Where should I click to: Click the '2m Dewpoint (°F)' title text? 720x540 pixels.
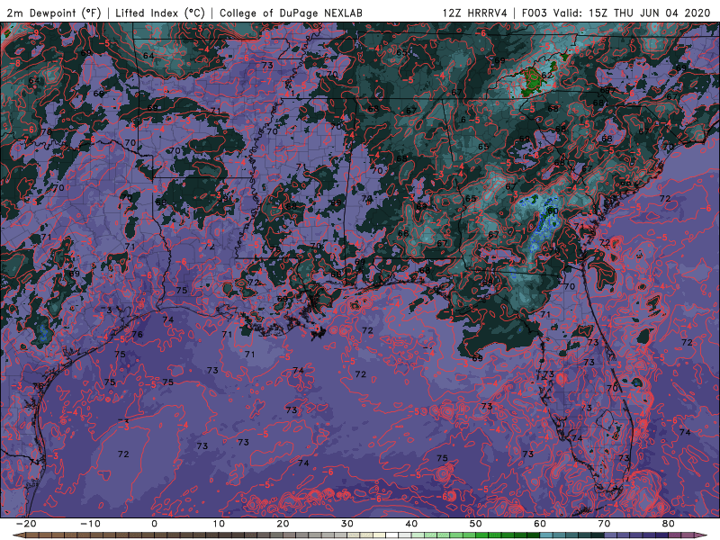click(54, 13)
